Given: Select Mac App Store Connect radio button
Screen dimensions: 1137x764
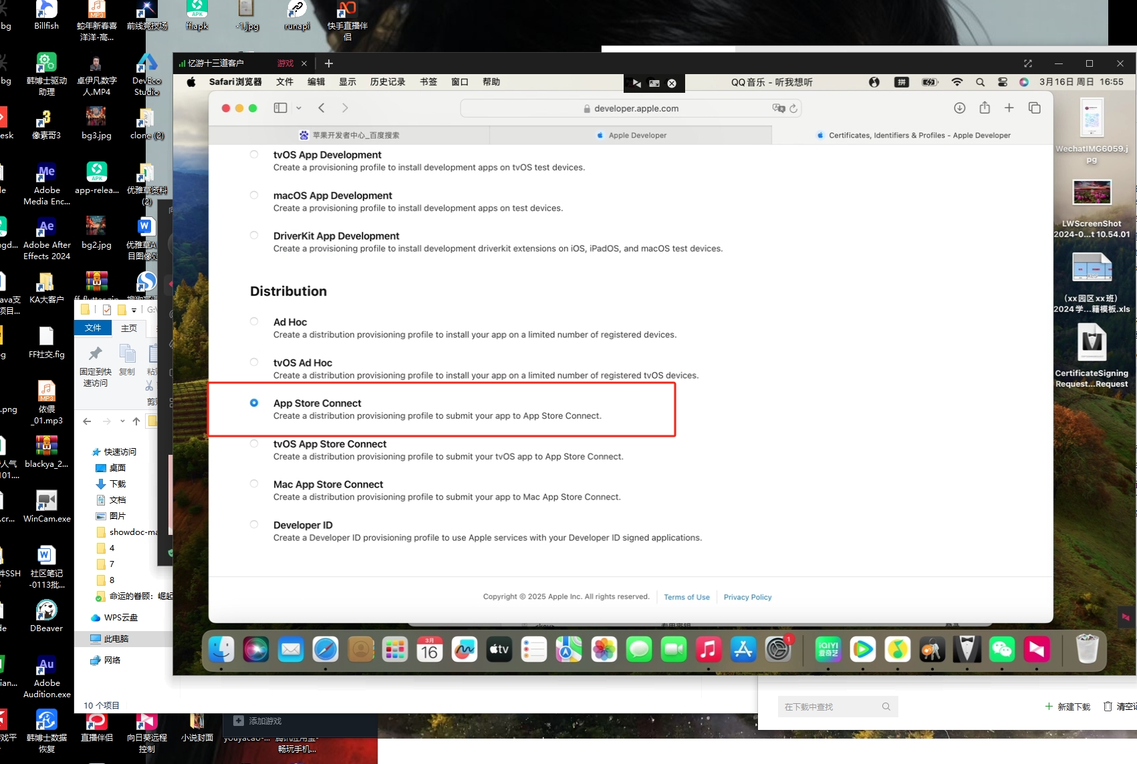Looking at the screenshot, I should (x=254, y=484).
